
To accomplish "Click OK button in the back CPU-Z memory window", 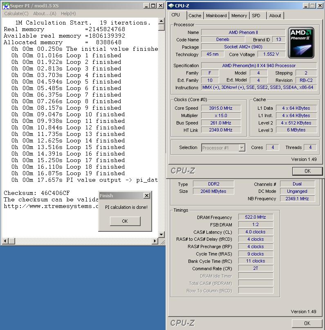I will pos(307,323).
